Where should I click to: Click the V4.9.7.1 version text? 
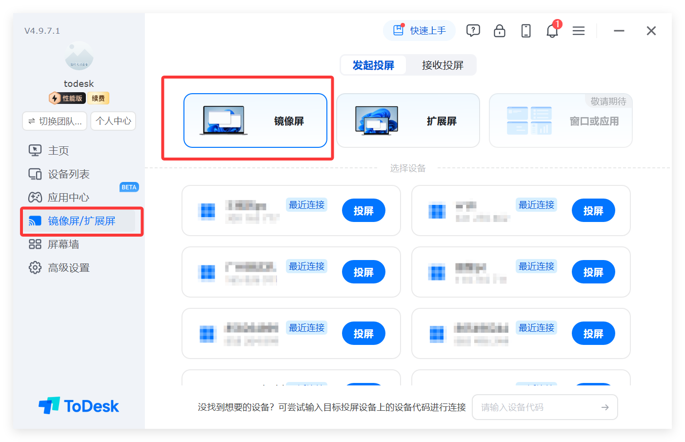point(42,31)
